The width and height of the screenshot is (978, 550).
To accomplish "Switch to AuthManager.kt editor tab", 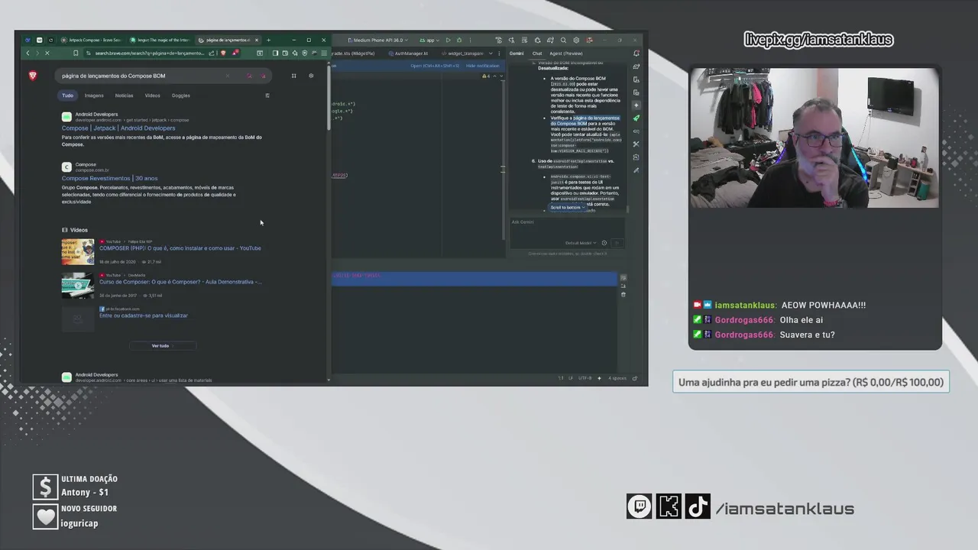I will [x=407, y=53].
